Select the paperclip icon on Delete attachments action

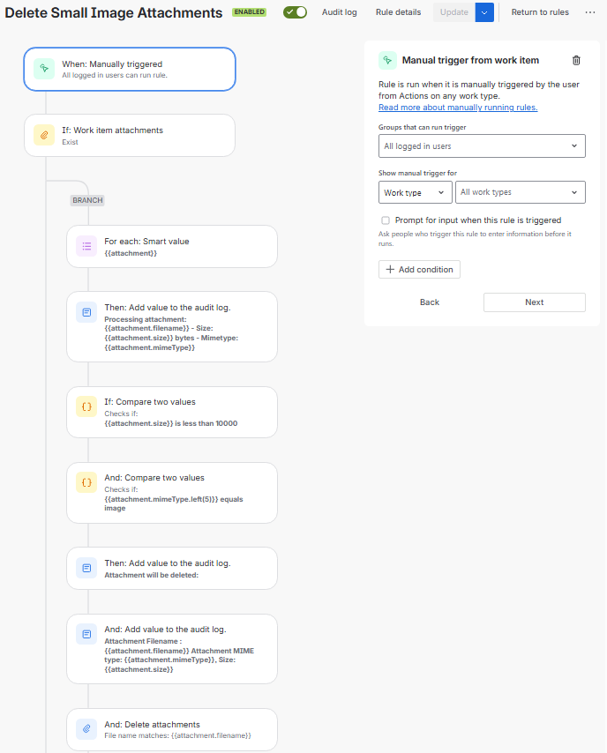(x=86, y=728)
